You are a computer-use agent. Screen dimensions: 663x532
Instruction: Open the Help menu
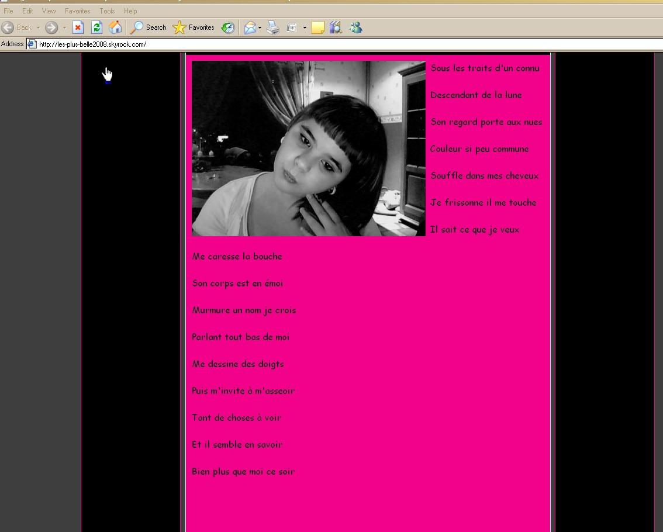(x=130, y=11)
